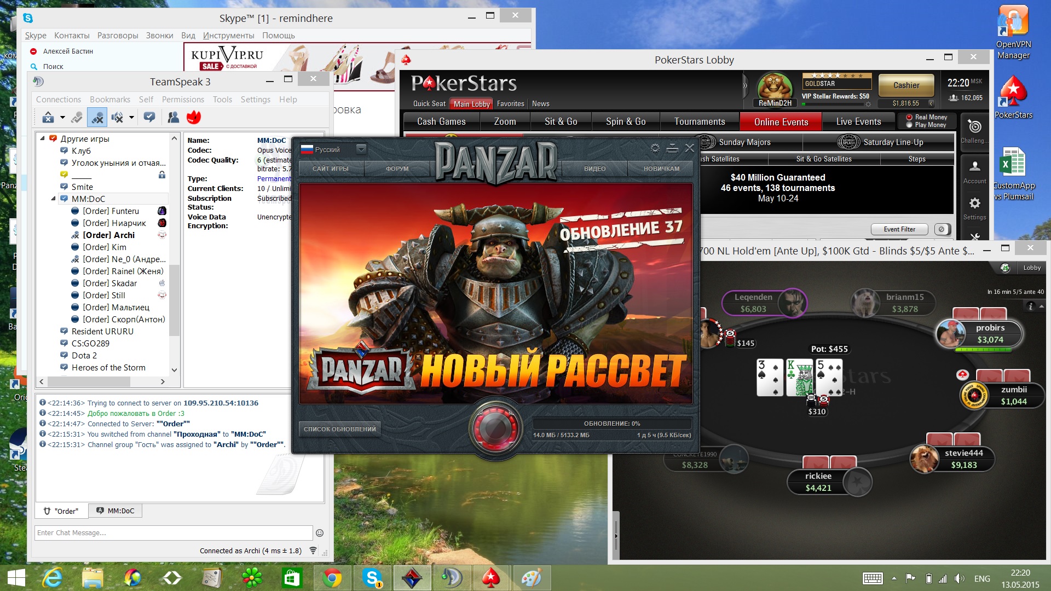Open dropdown arrow next to speaker mute icon
Viewport: 1051px width, 591px height.
pos(131,117)
